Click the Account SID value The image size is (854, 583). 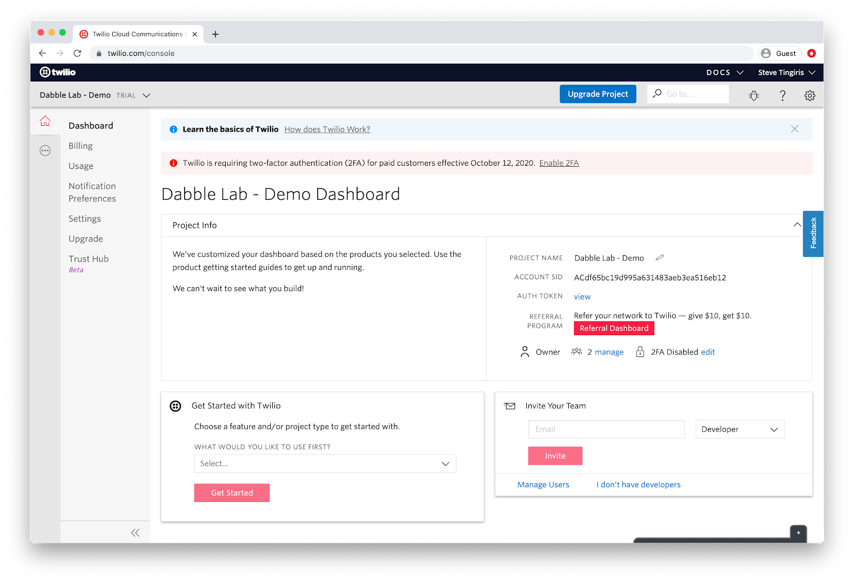tap(650, 278)
